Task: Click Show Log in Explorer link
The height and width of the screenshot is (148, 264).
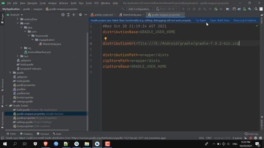Action: click(x=245, y=21)
